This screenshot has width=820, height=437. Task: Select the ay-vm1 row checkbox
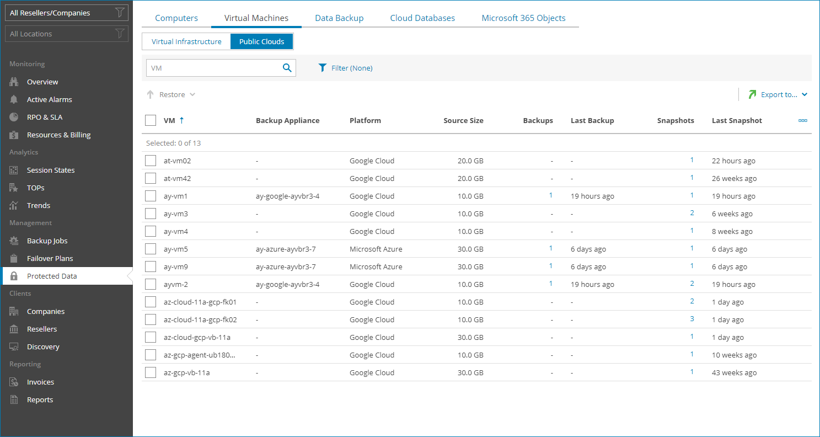tap(151, 196)
